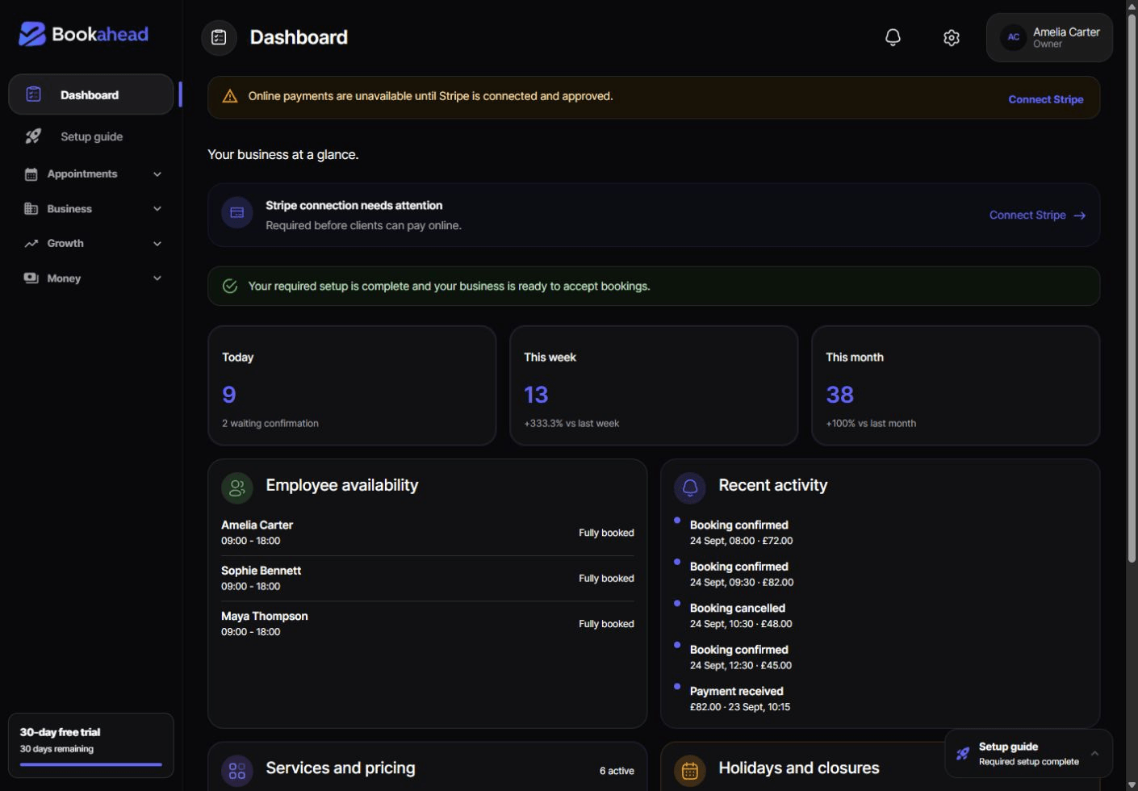The image size is (1138, 791).
Task: Click the Dashboard checklist icon beside title
Action: click(219, 37)
